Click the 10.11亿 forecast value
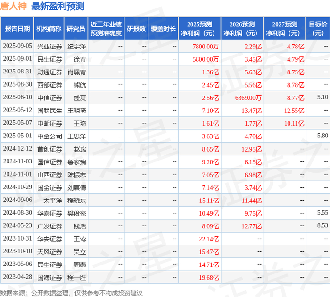 coord(294,123)
